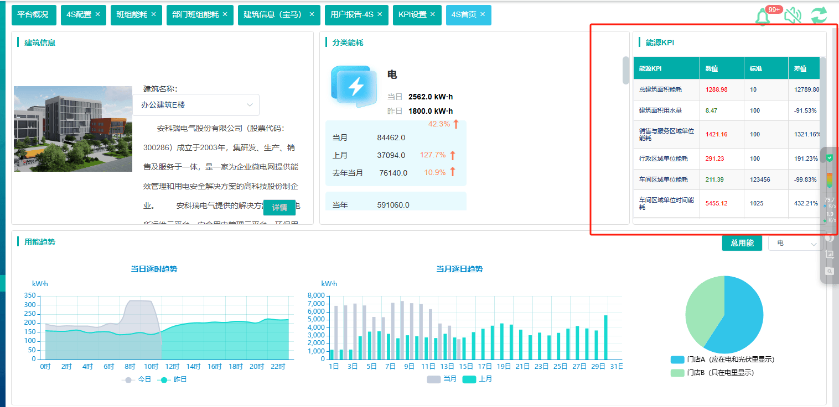
Task: Click the 详情 button
Action: (279, 208)
